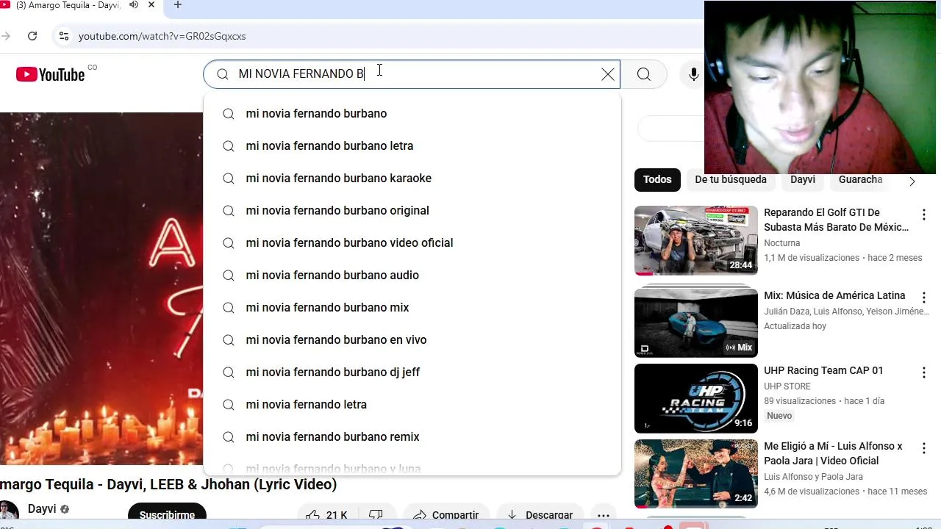Viewport: 941px width, 529px height.
Task: Click inside the YouTube search field
Action: [412, 74]
